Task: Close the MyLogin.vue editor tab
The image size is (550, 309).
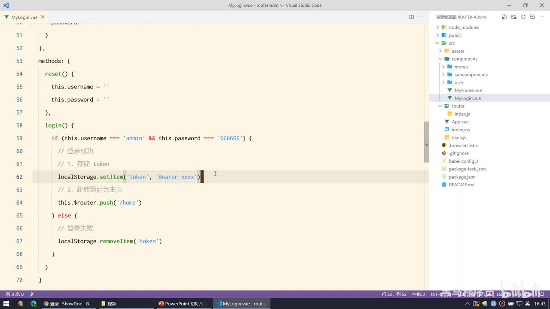Action: pyautogui.click(x=43, y=17)
